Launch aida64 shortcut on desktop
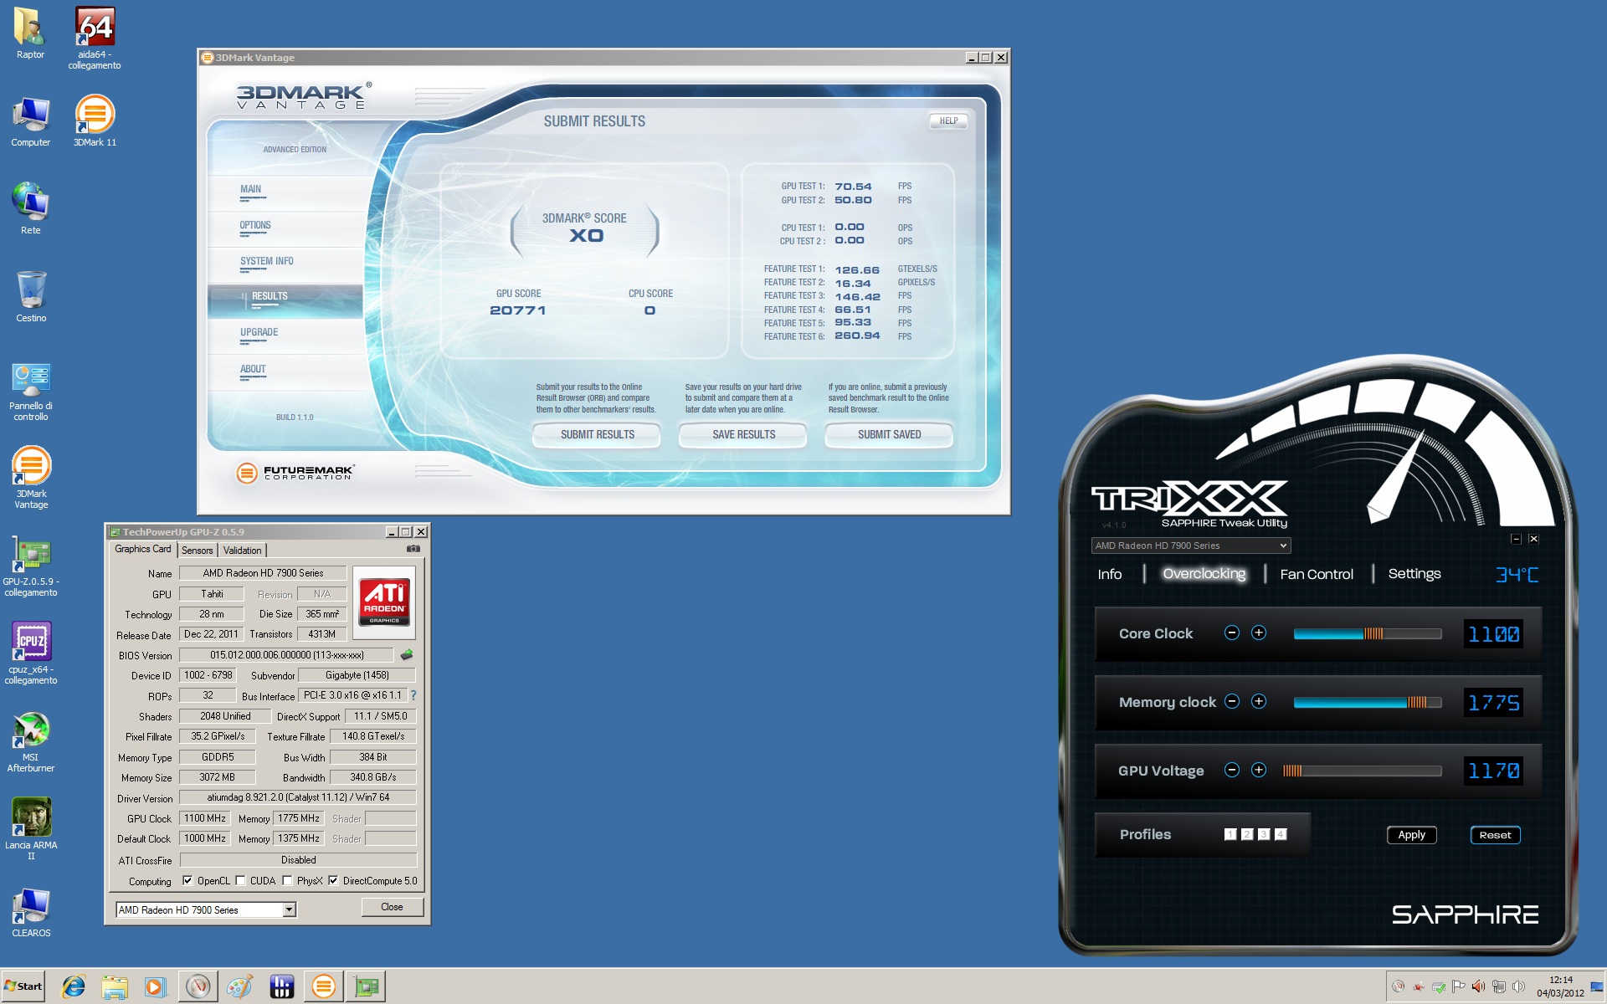1607x1004 pixels. click(x=95, y=38)
